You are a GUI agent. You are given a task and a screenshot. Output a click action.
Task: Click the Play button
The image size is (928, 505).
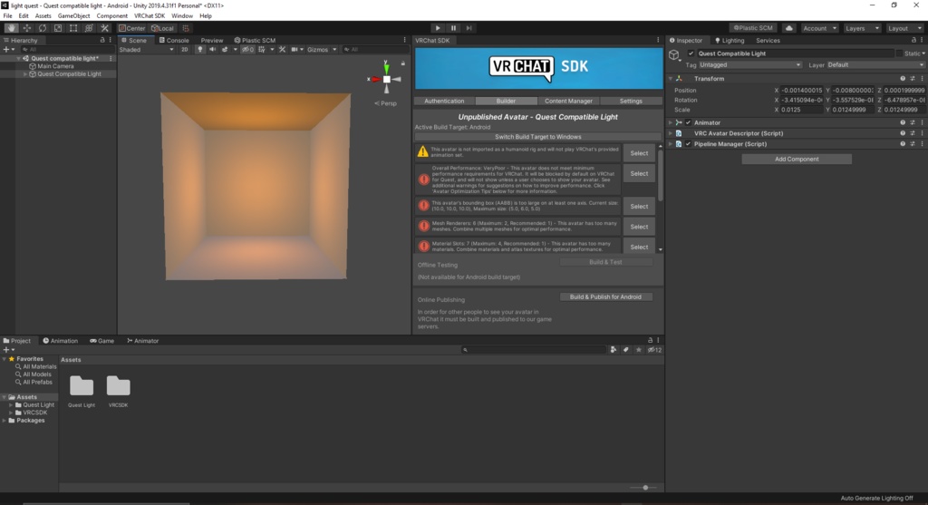pos(438,28)
